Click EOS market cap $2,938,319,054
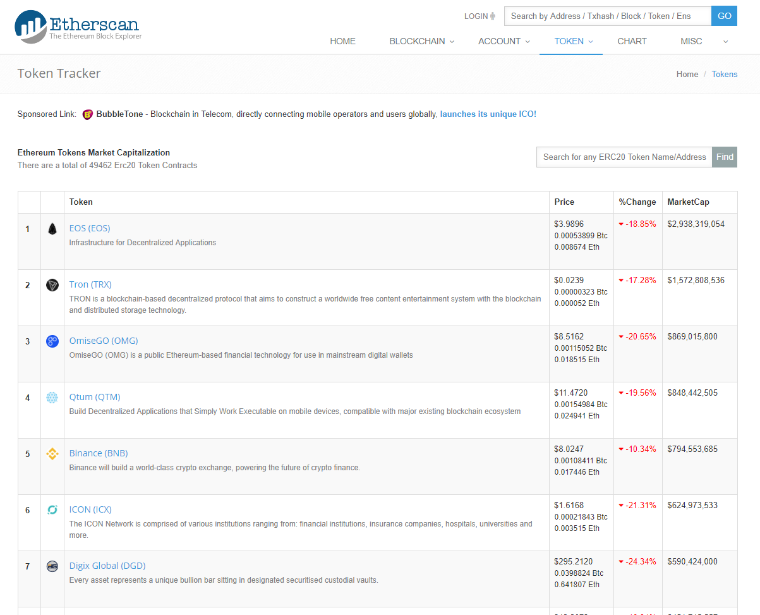 pyautogui.click(x=696, y=224)
